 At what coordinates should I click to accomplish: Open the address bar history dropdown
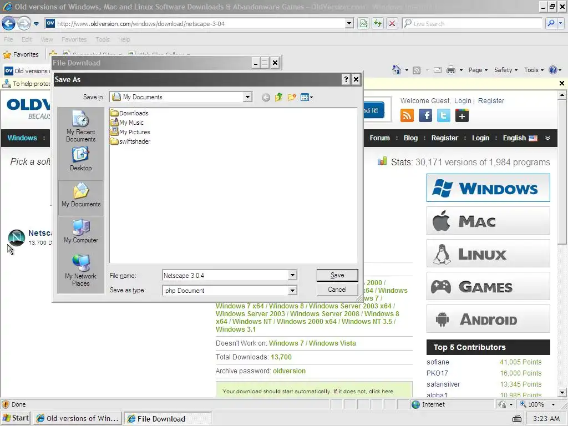pos(349,23)
